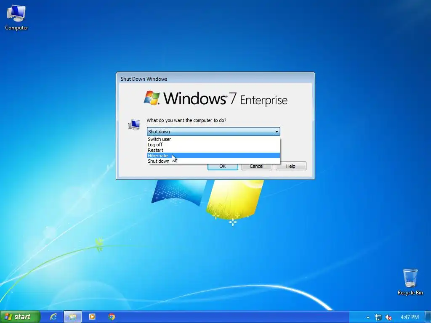The width and height of the screenshot is (431, 323).
Task: Open the Computer desktop icon
Action: (16, 18)
